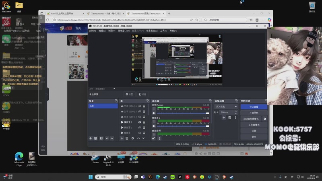This screenshot has width=322, height=181.
Task: Add a new source with the plus icon
Action: (x=122, y=138)
